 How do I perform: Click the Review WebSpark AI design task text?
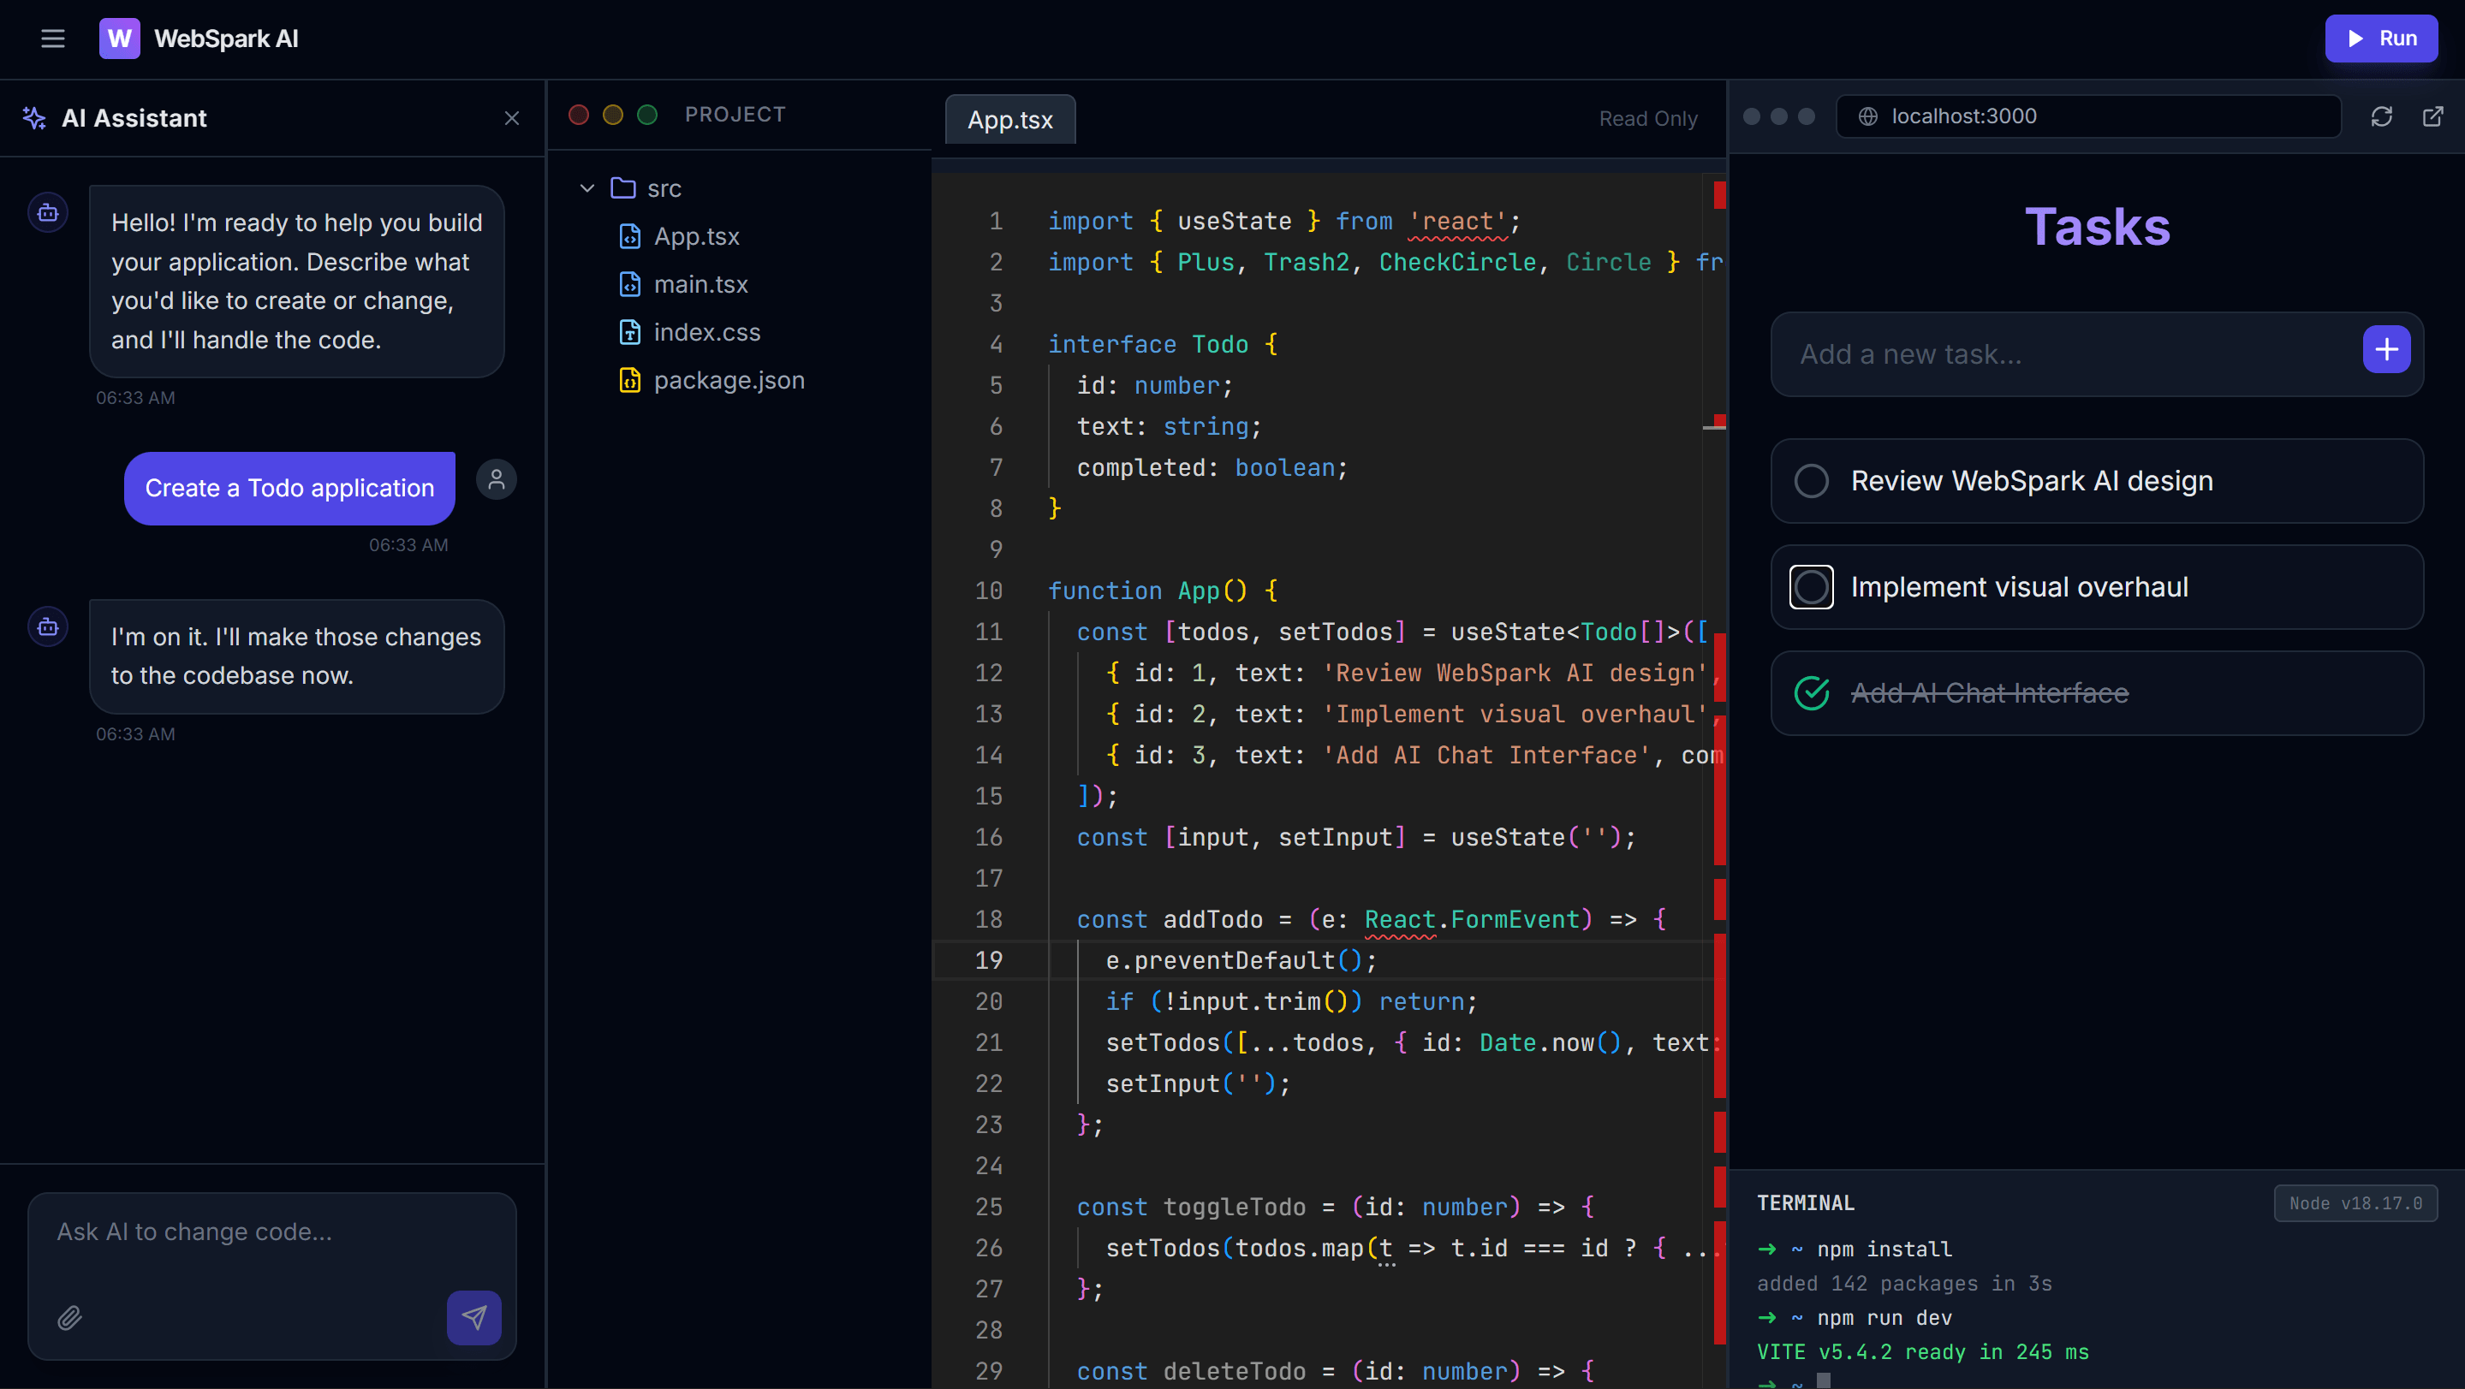(x=2032, y=480)
